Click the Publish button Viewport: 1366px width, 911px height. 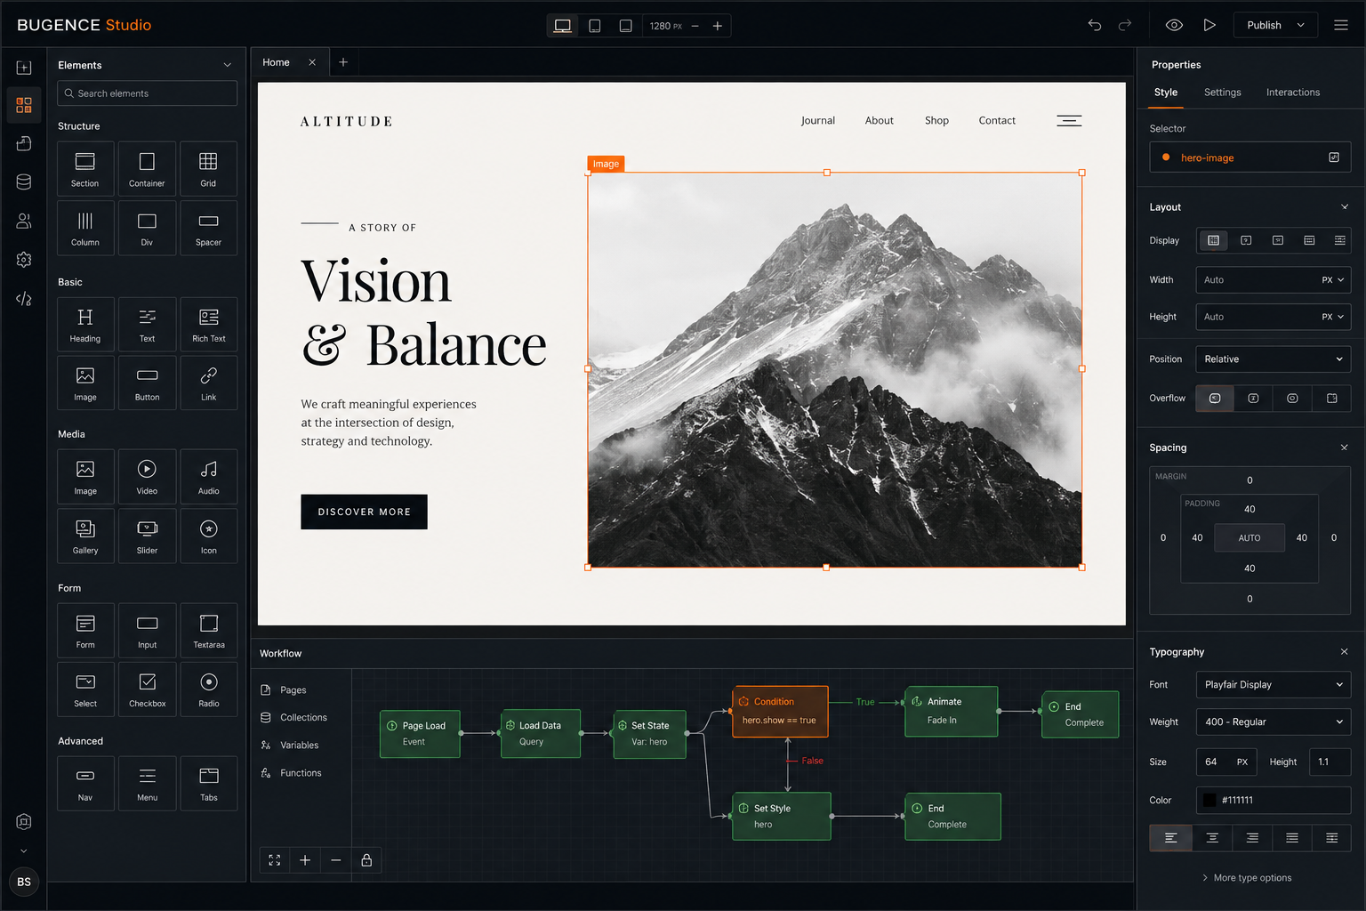pyautogui.click(x=1264, y=25)
